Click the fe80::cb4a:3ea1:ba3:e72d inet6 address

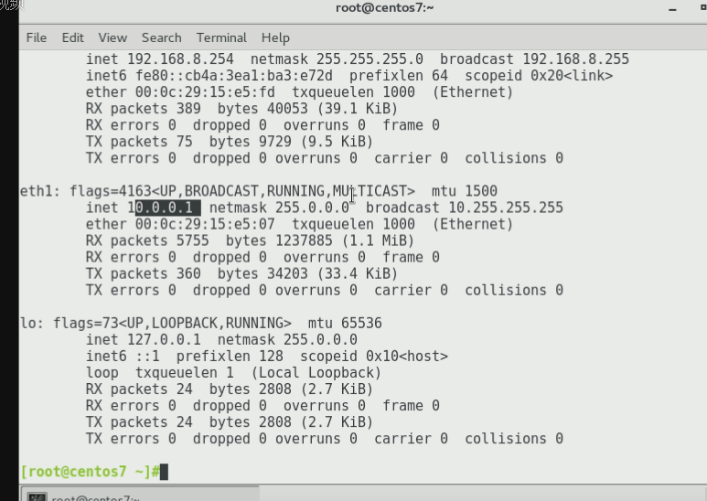(234, 76)
